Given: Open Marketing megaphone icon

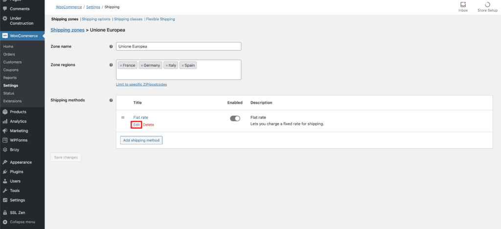Looking at the screenshot, I should (5, 131).
